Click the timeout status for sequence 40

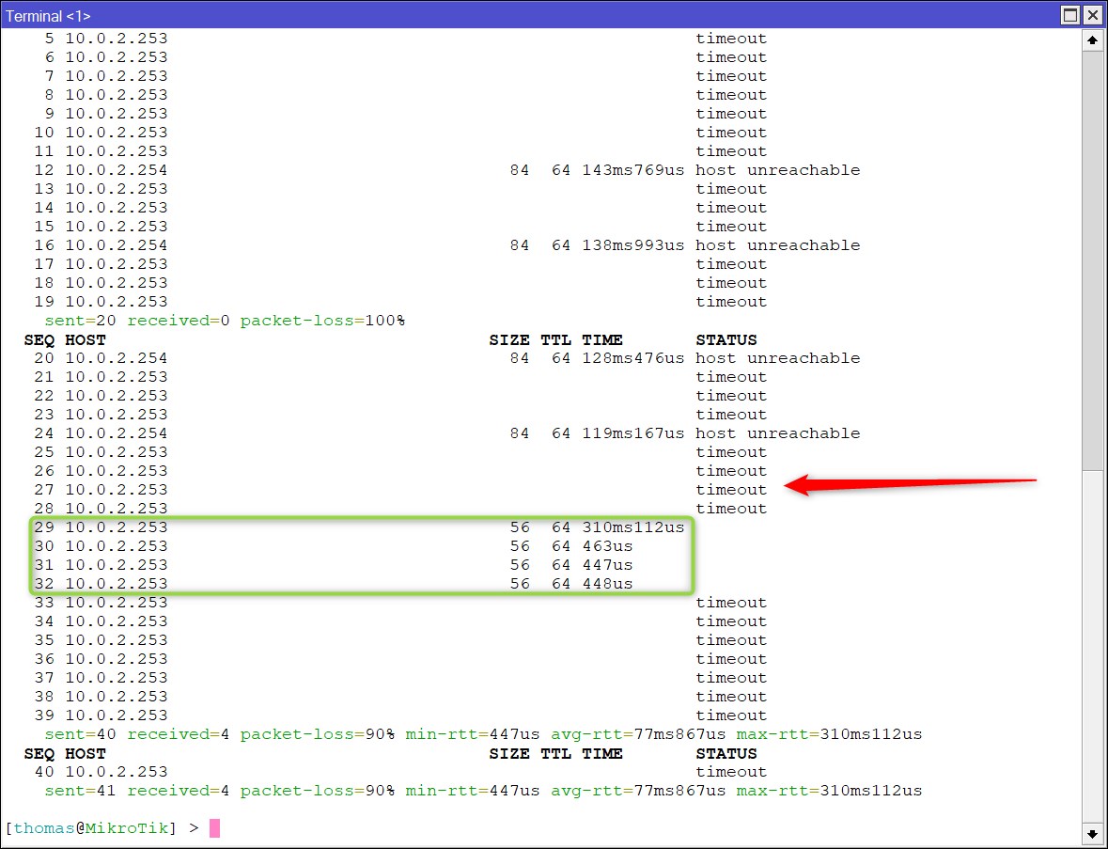[730, 771]
